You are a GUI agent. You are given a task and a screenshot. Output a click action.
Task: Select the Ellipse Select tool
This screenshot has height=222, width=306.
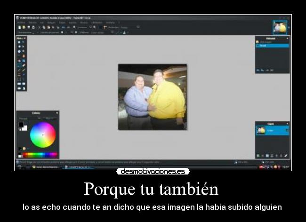click(x=19, y=51)
